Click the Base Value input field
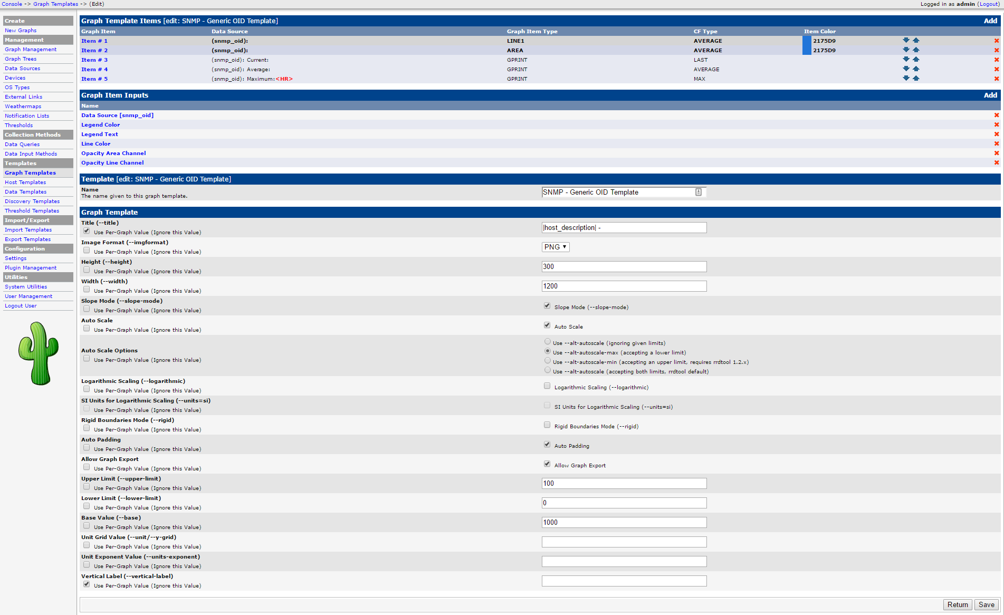Viewport: 1004px width, 615px height. (624, 523)
